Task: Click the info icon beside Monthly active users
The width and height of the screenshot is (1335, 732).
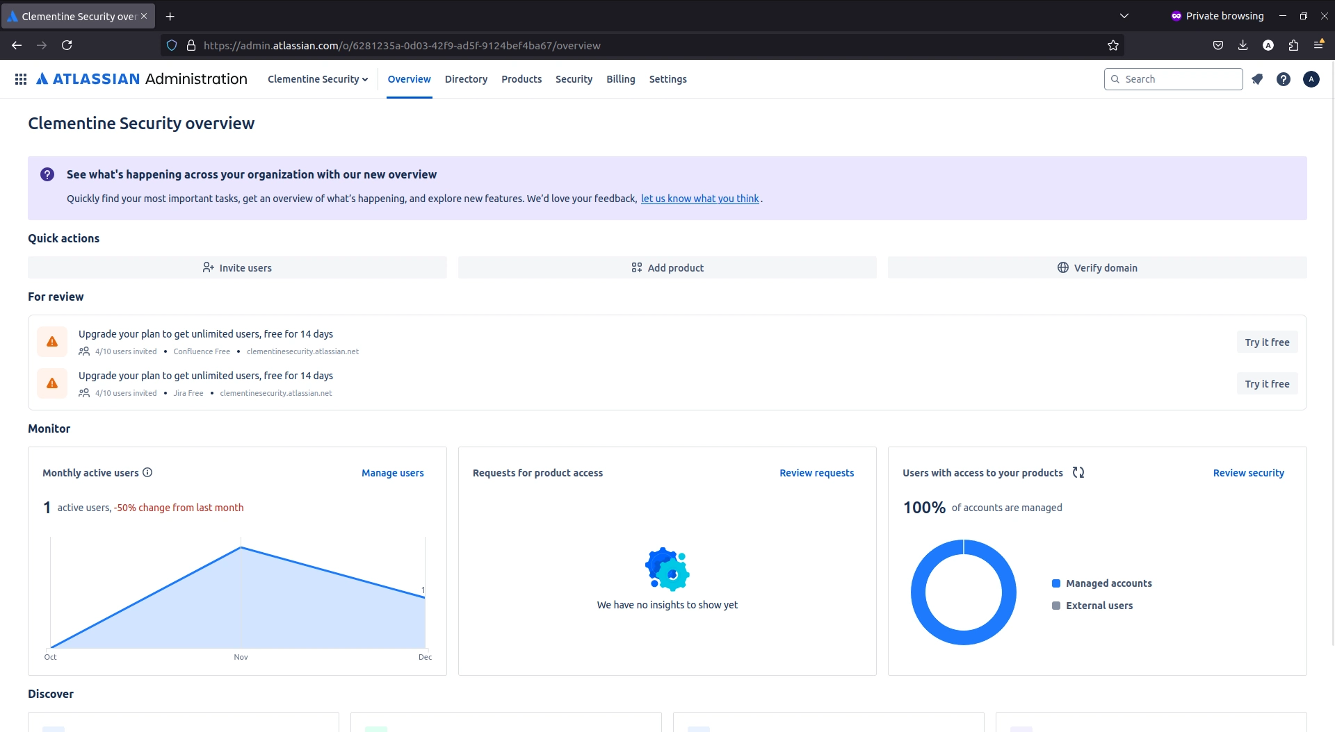Action: 147,473
